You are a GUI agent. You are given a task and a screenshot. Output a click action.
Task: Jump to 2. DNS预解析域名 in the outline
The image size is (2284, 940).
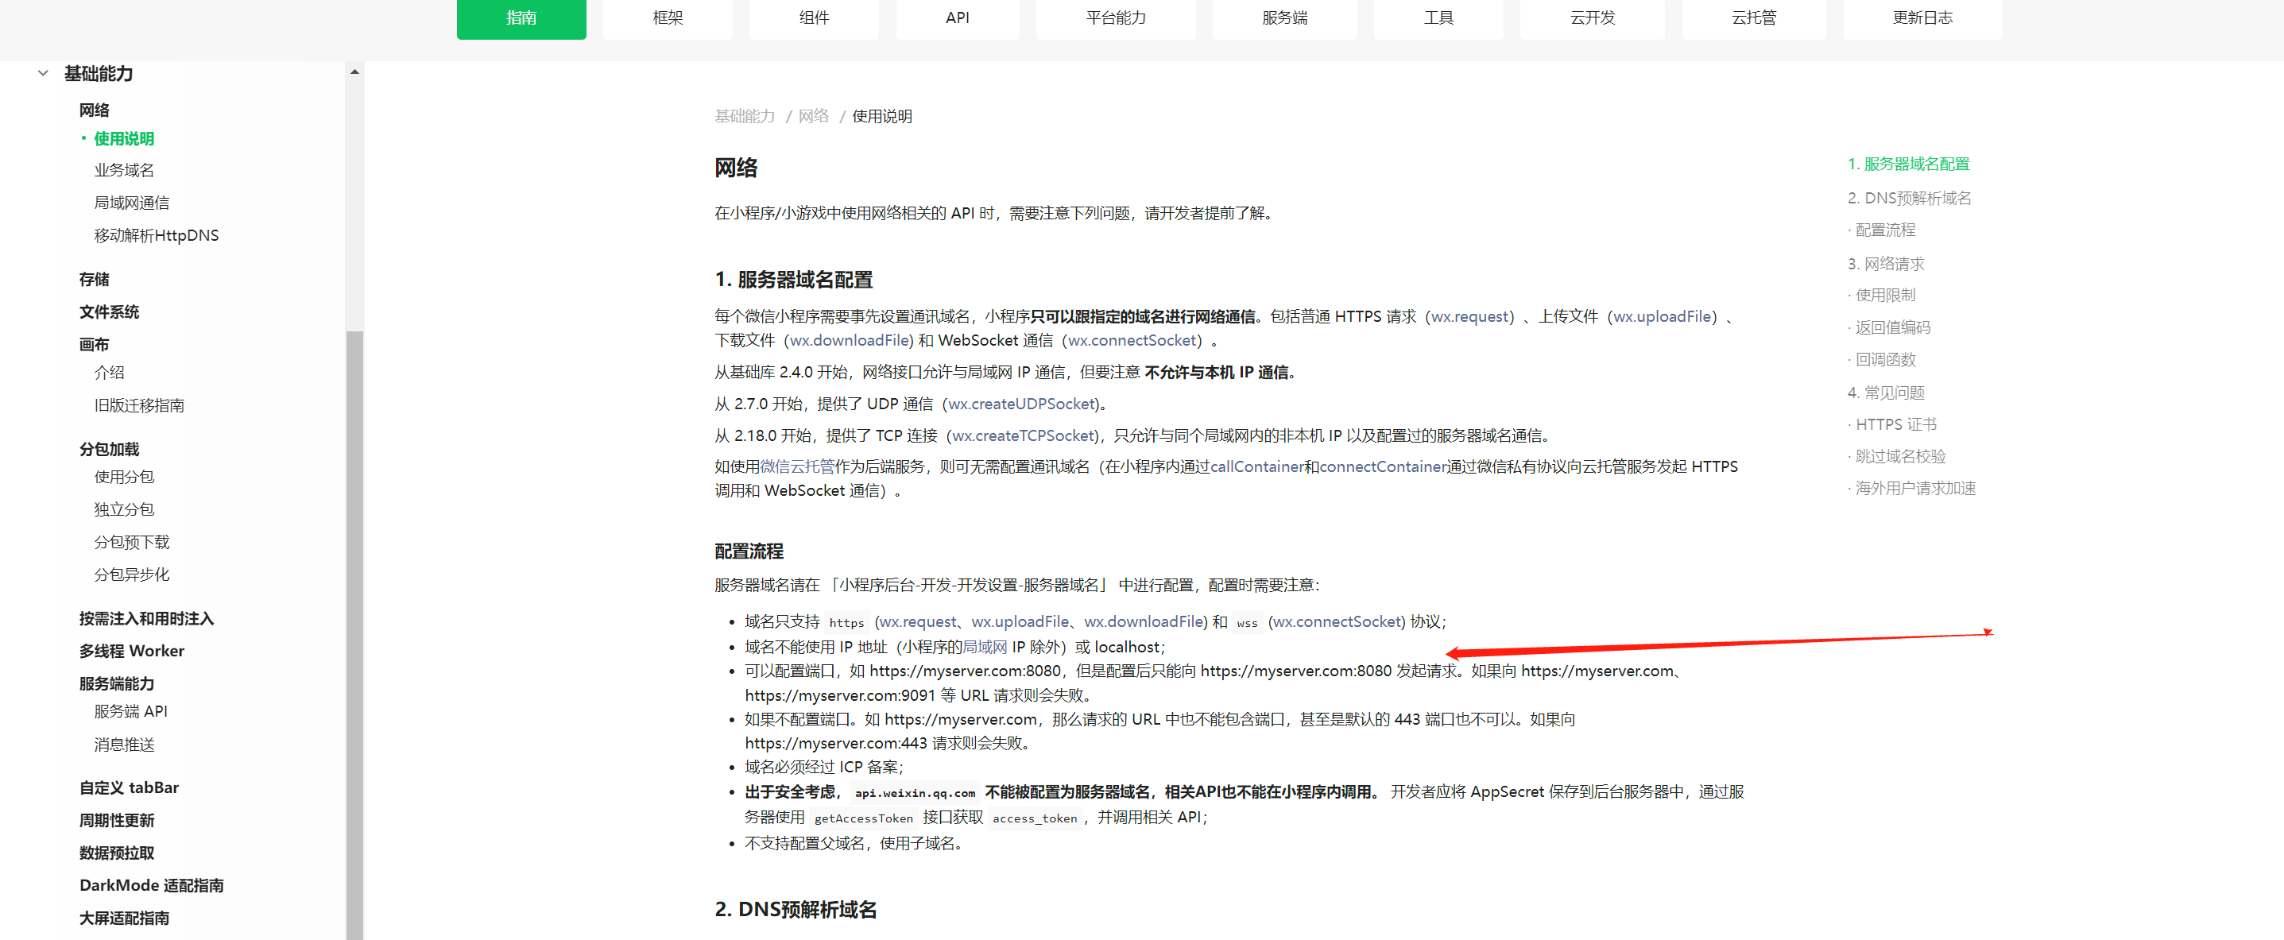(x=1908, y=198)
